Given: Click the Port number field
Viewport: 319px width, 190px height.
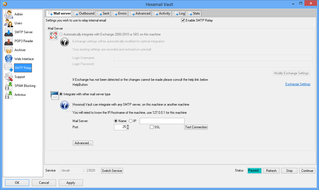Looking at the screenshot, I should click(x=120, y=127).
